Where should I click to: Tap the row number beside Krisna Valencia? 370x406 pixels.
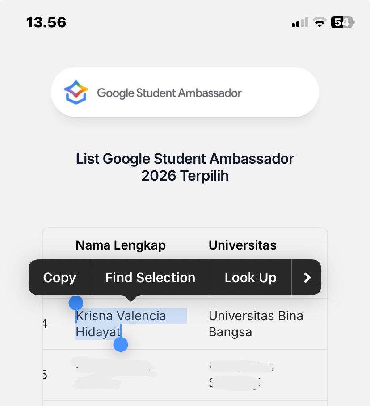tap(45, 324)
